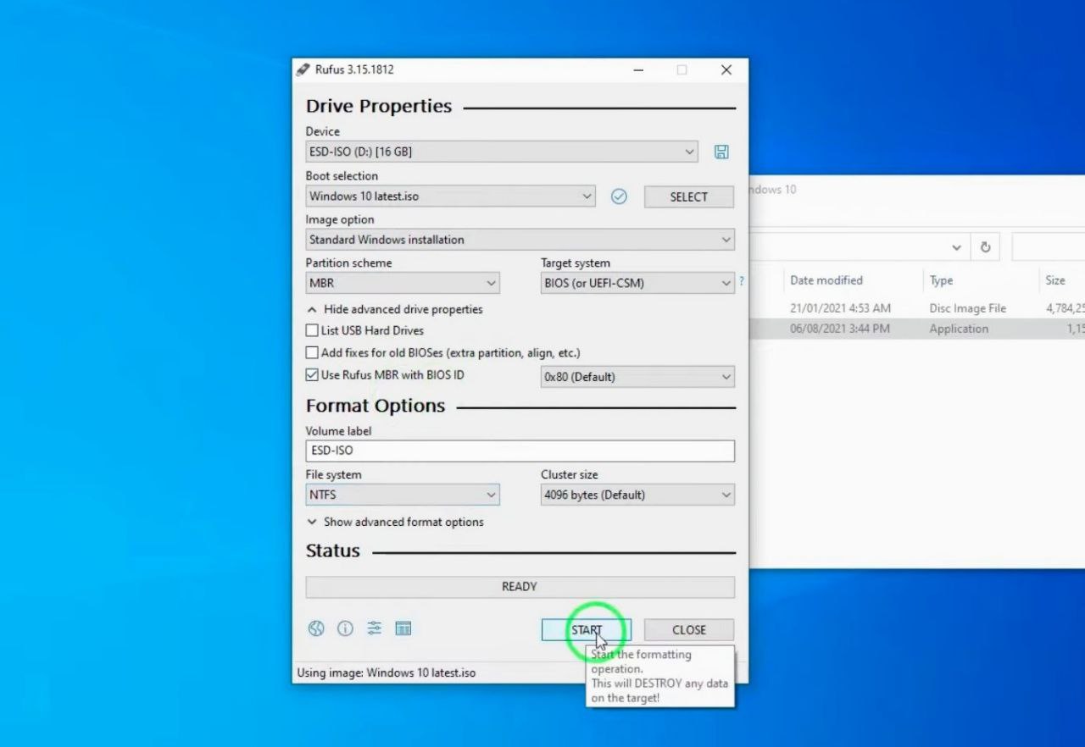This screenshot has height=747, width=1085.
Task: Click the Drive Properties heading
Action: [379, 106]
